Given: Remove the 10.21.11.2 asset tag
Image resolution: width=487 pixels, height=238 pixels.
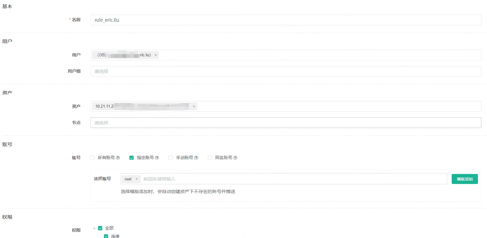Looking at the screenshot, I should pos(194,106).
